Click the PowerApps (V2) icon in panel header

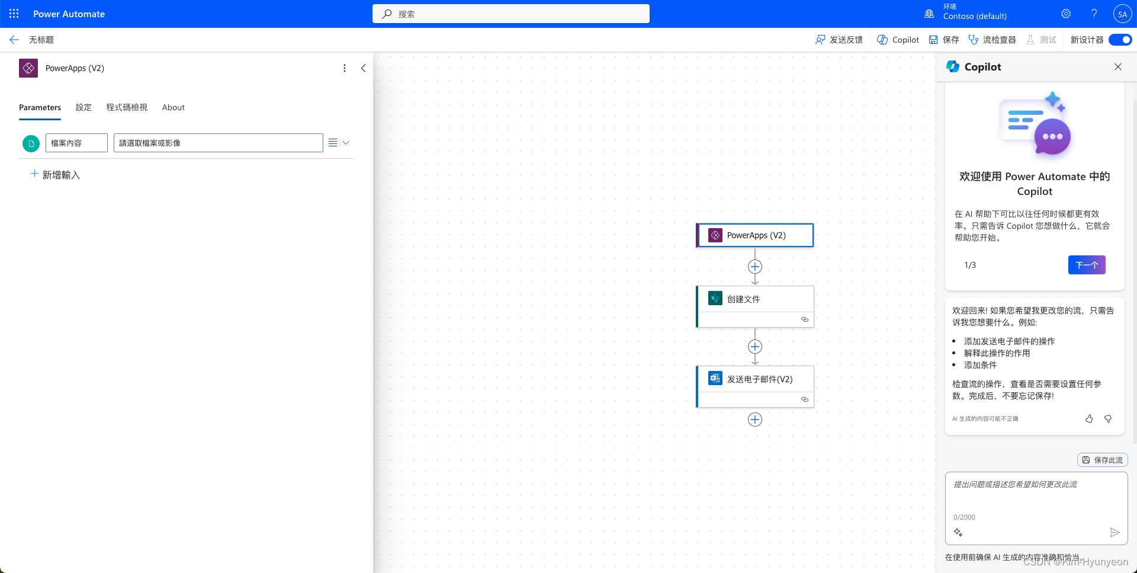(28, 68)
